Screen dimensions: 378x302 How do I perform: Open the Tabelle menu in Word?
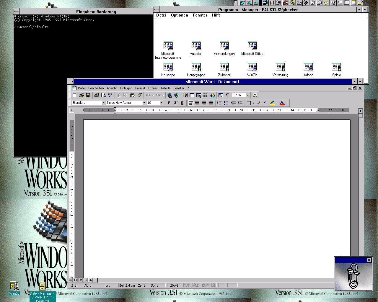tap(165, 88)
